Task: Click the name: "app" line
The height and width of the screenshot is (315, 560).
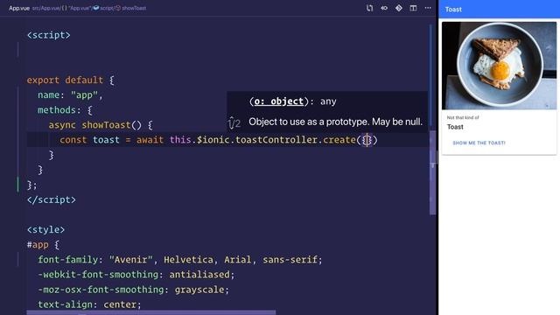Action: 70,95
